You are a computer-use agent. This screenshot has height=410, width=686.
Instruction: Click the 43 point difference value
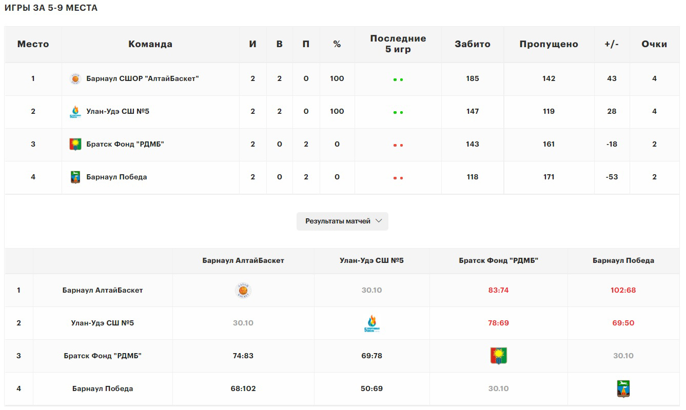tap(612, 79)
